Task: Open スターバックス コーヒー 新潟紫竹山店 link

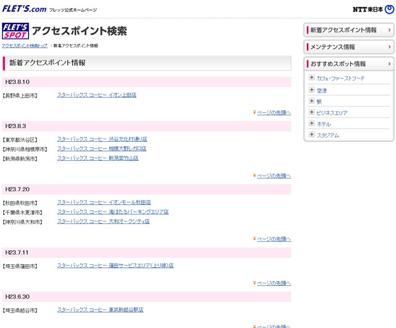Action: click(x=98, y=158)
